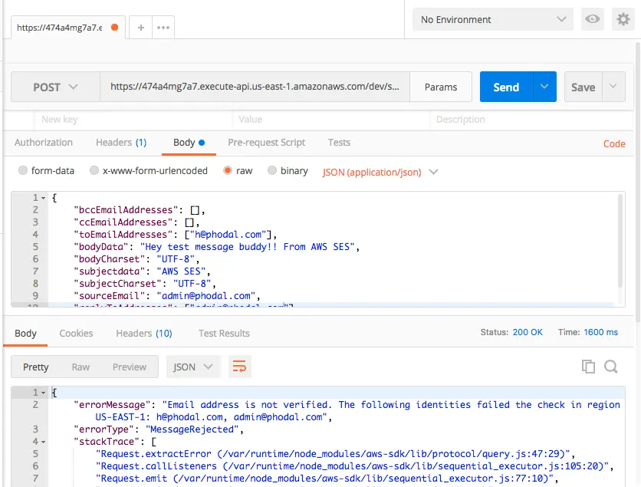
Task: Click the Send button
Action: click(x=506, y=87)
